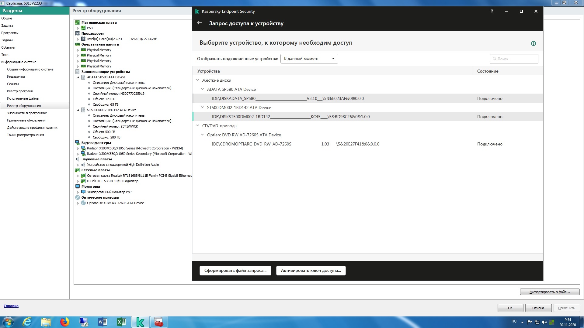Switch to Kaspersky taskbar button
This screenshot has height=328, width=584.
[140, 322]
